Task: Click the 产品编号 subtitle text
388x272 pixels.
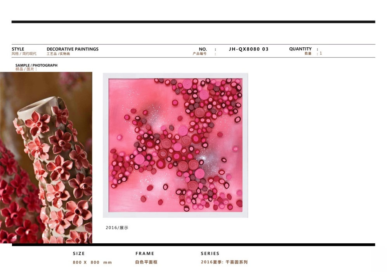Action: (199, 53)
